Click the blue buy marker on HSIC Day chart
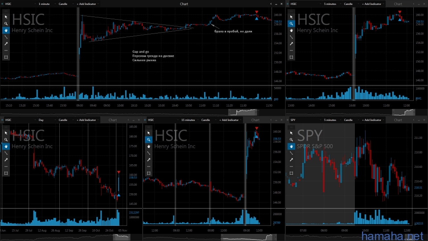The width and height of the screenshot is (428, 241). point(119,195)
